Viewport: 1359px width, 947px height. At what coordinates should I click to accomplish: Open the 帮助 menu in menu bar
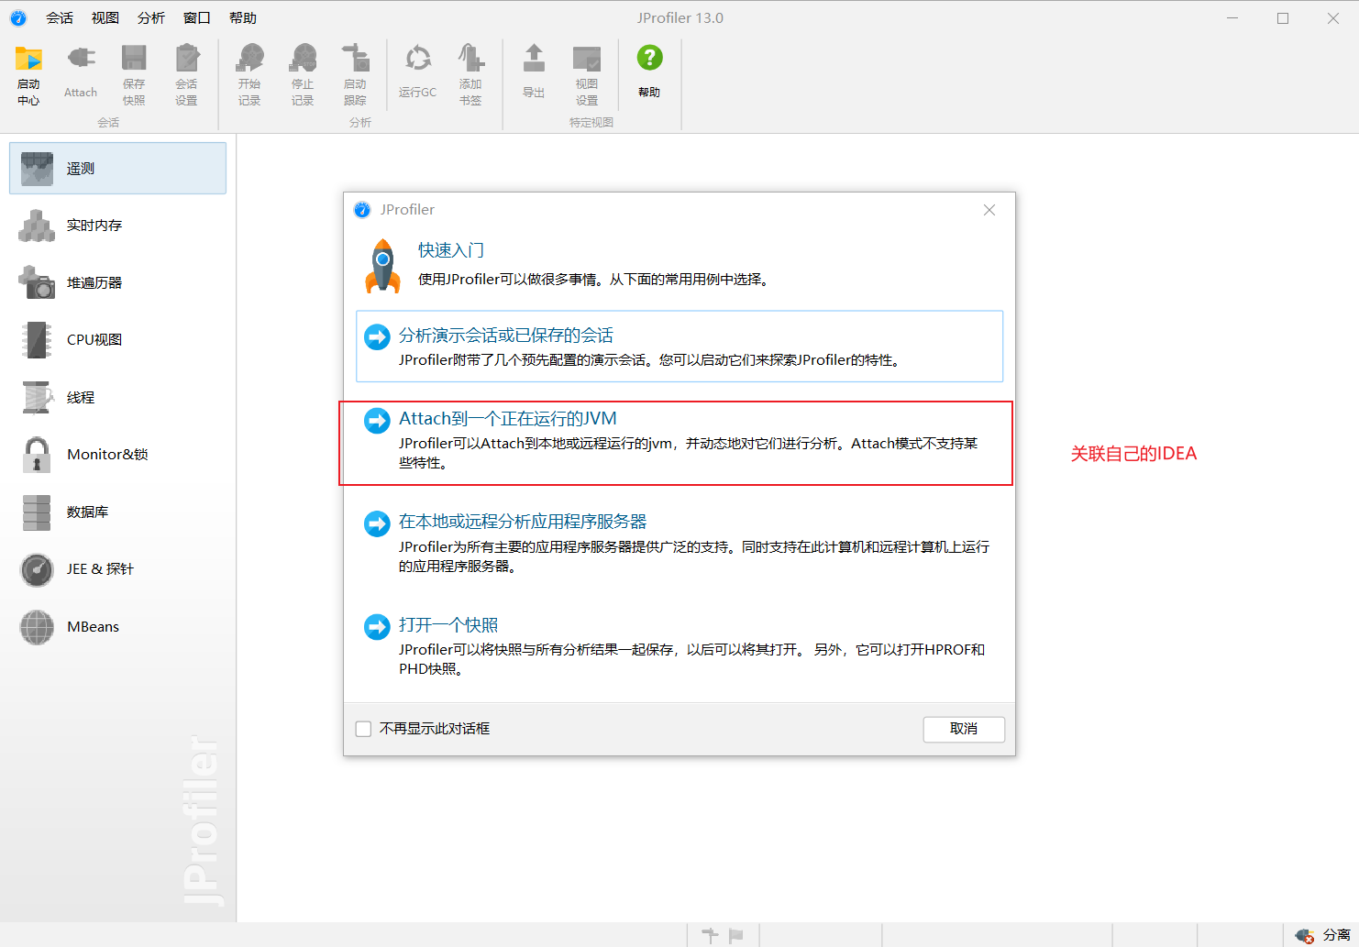point(243,17)
